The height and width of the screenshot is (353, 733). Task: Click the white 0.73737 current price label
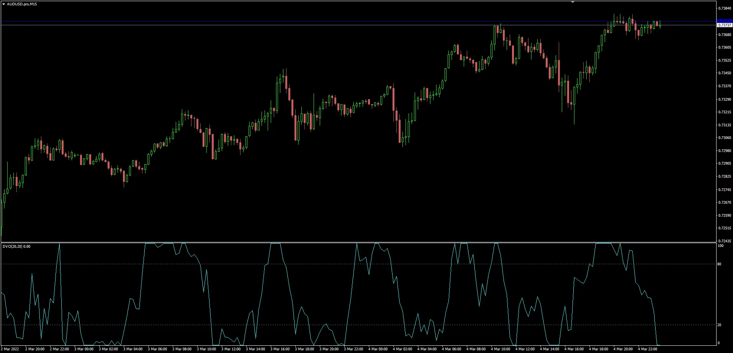click(724, 25)
